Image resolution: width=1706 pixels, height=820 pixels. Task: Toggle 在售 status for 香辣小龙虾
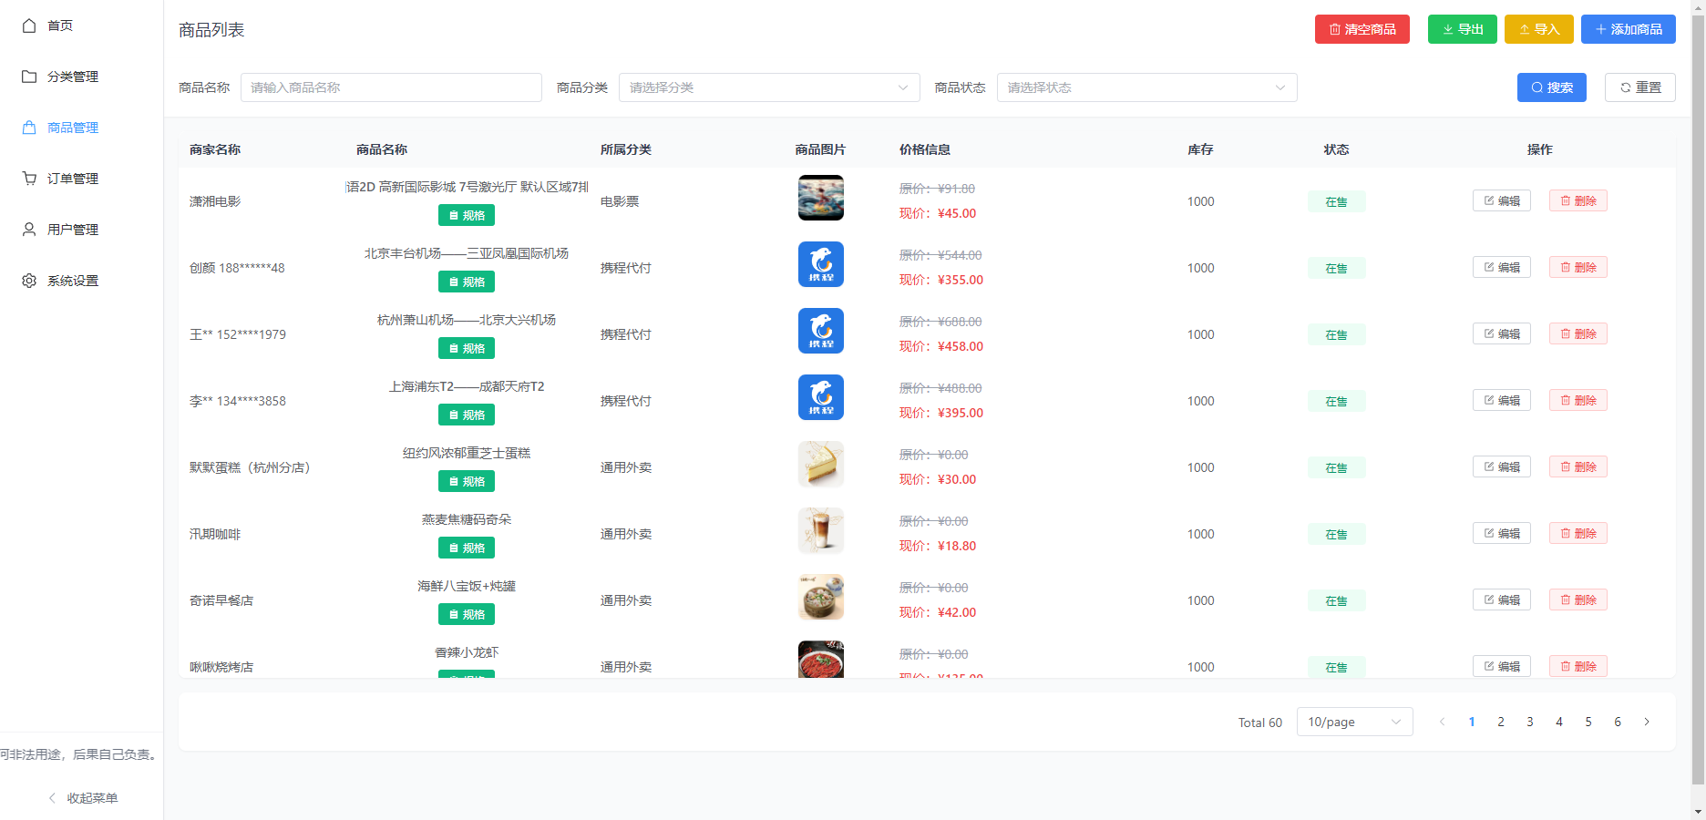(1336, 666)
